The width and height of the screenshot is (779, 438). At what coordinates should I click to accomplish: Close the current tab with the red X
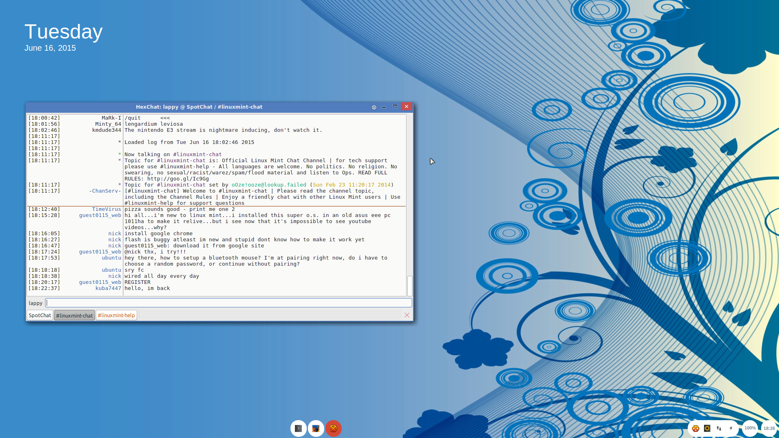pos(407,315)
